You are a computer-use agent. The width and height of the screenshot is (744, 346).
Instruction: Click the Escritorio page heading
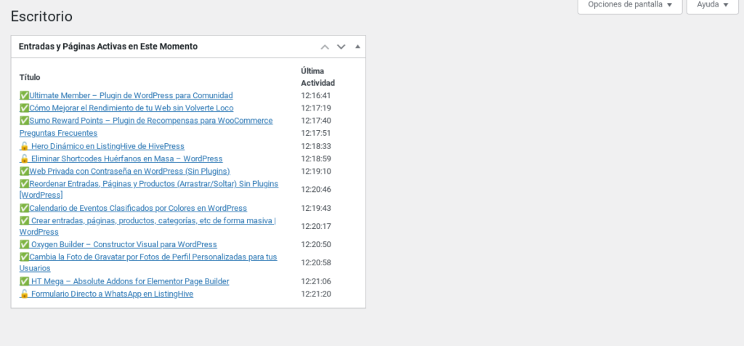click(x=41, y=17)
